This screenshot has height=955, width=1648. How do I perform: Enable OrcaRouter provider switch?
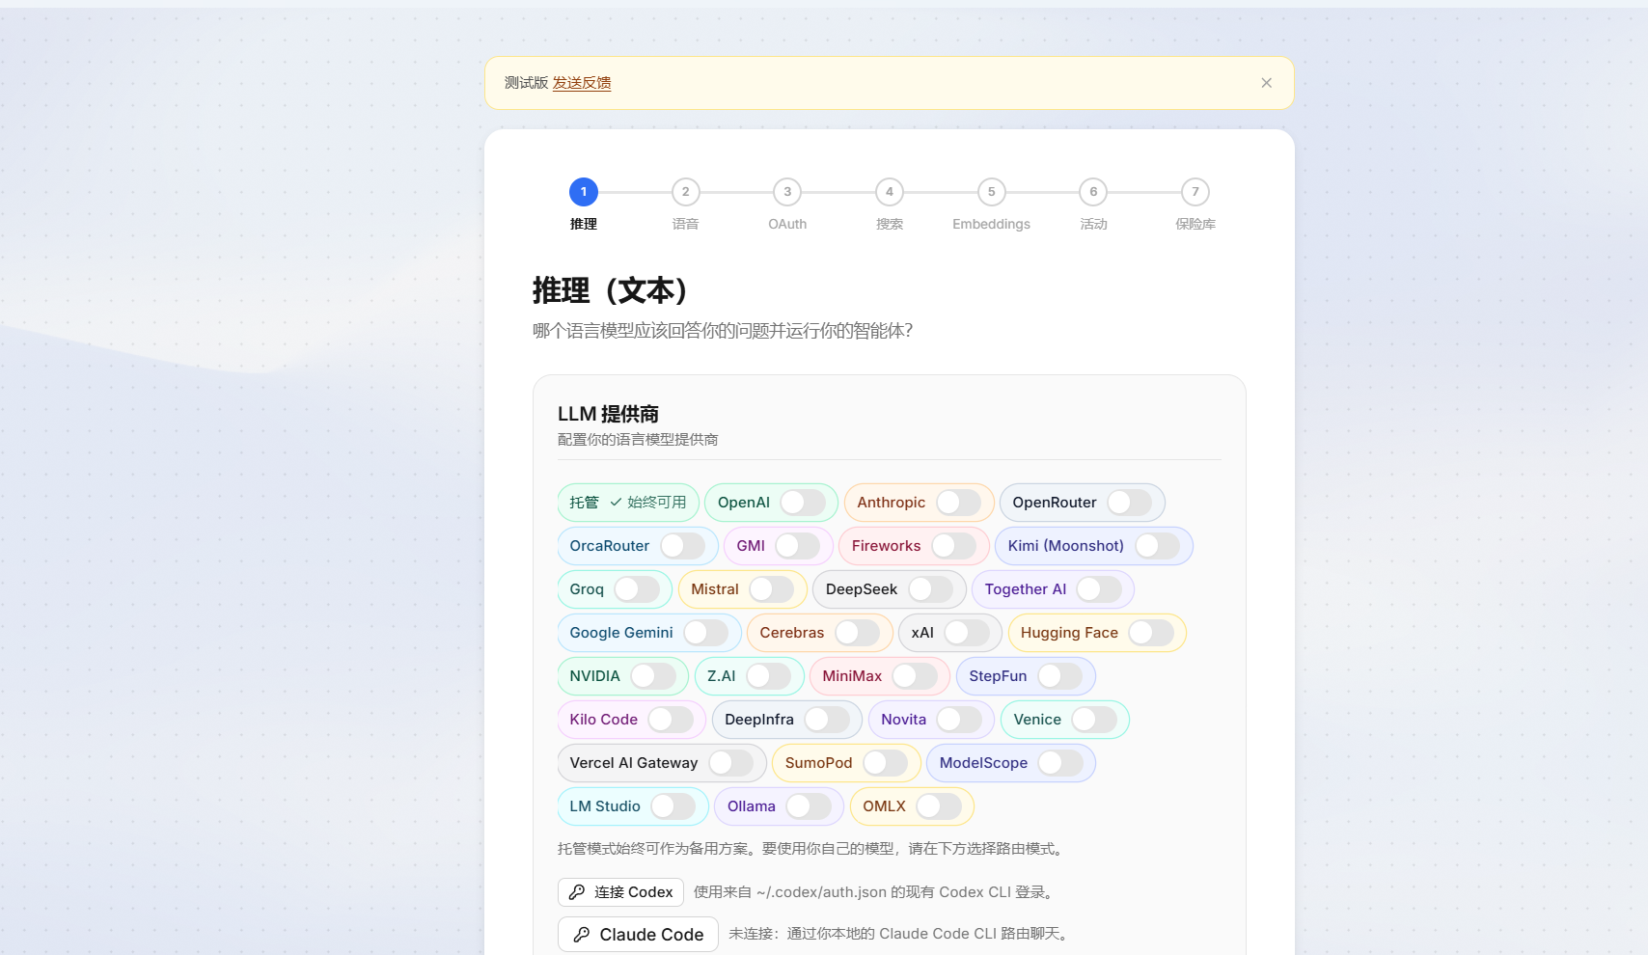point(683,546)
